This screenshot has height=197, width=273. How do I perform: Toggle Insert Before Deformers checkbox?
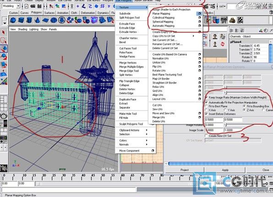207,114
